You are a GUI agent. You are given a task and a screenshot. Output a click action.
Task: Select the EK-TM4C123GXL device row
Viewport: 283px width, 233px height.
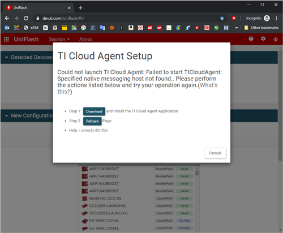(137, 221)
